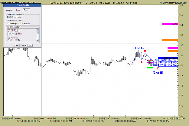This screenshot has height=126, width=189.
Task: Click the 'Initial risk = .24 points' line
Action: click(x=14, y=17)
